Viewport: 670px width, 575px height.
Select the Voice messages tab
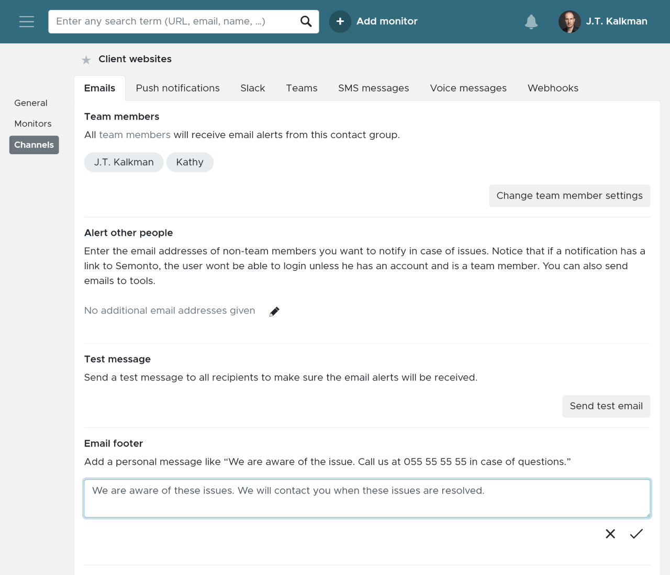tap(468, 88)
